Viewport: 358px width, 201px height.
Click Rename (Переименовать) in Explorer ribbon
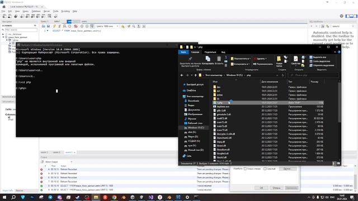coord(262,64)
